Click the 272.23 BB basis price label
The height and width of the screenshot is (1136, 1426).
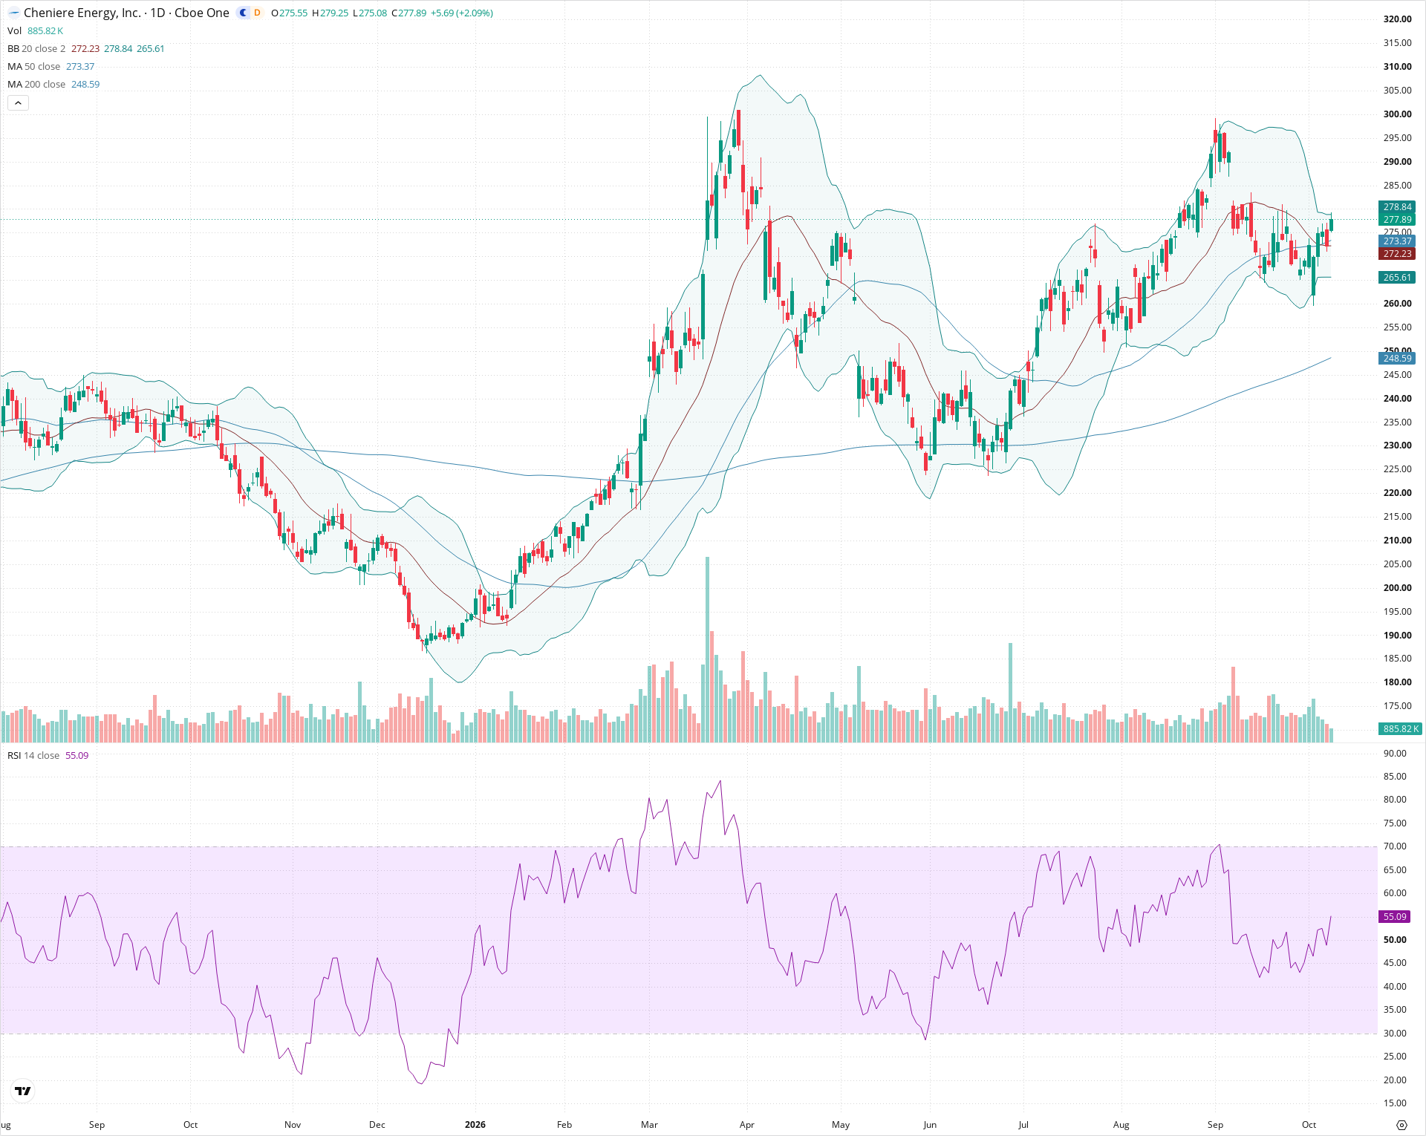pyautogui.click(x=1398, y=254)
